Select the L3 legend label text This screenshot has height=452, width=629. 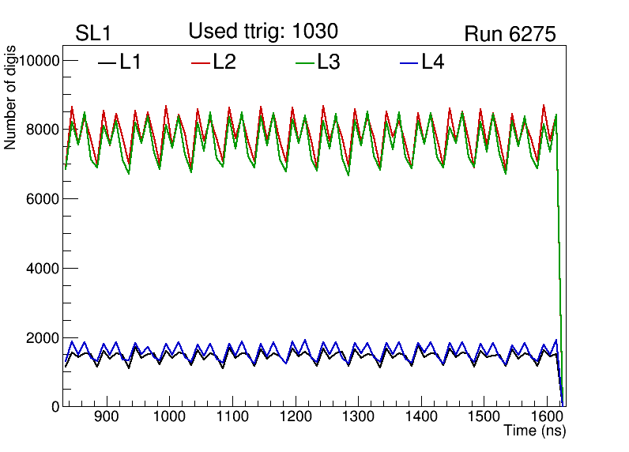(x=329, y=62)
